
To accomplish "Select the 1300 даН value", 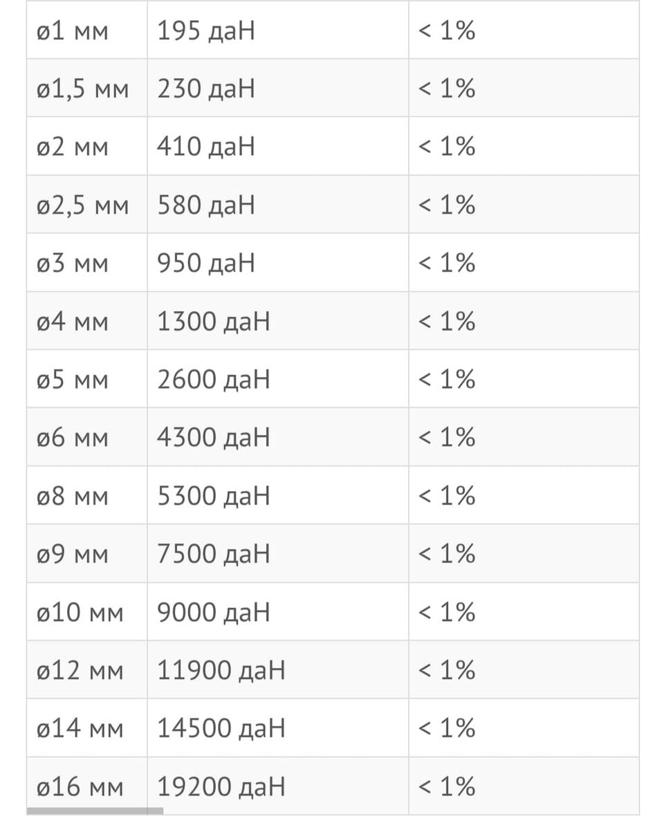I will 213,322.
